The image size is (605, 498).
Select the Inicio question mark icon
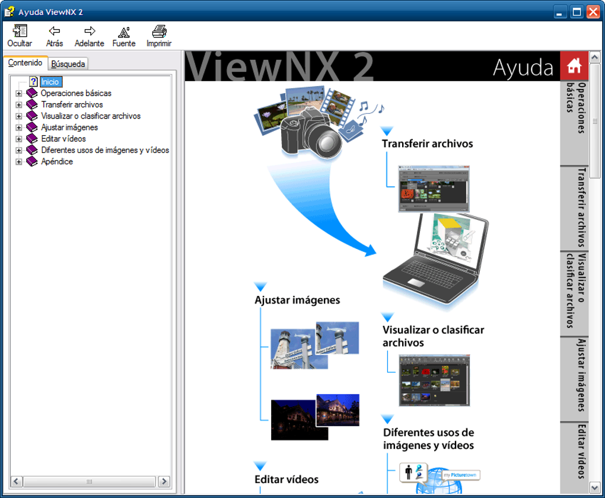click(34, 82)
